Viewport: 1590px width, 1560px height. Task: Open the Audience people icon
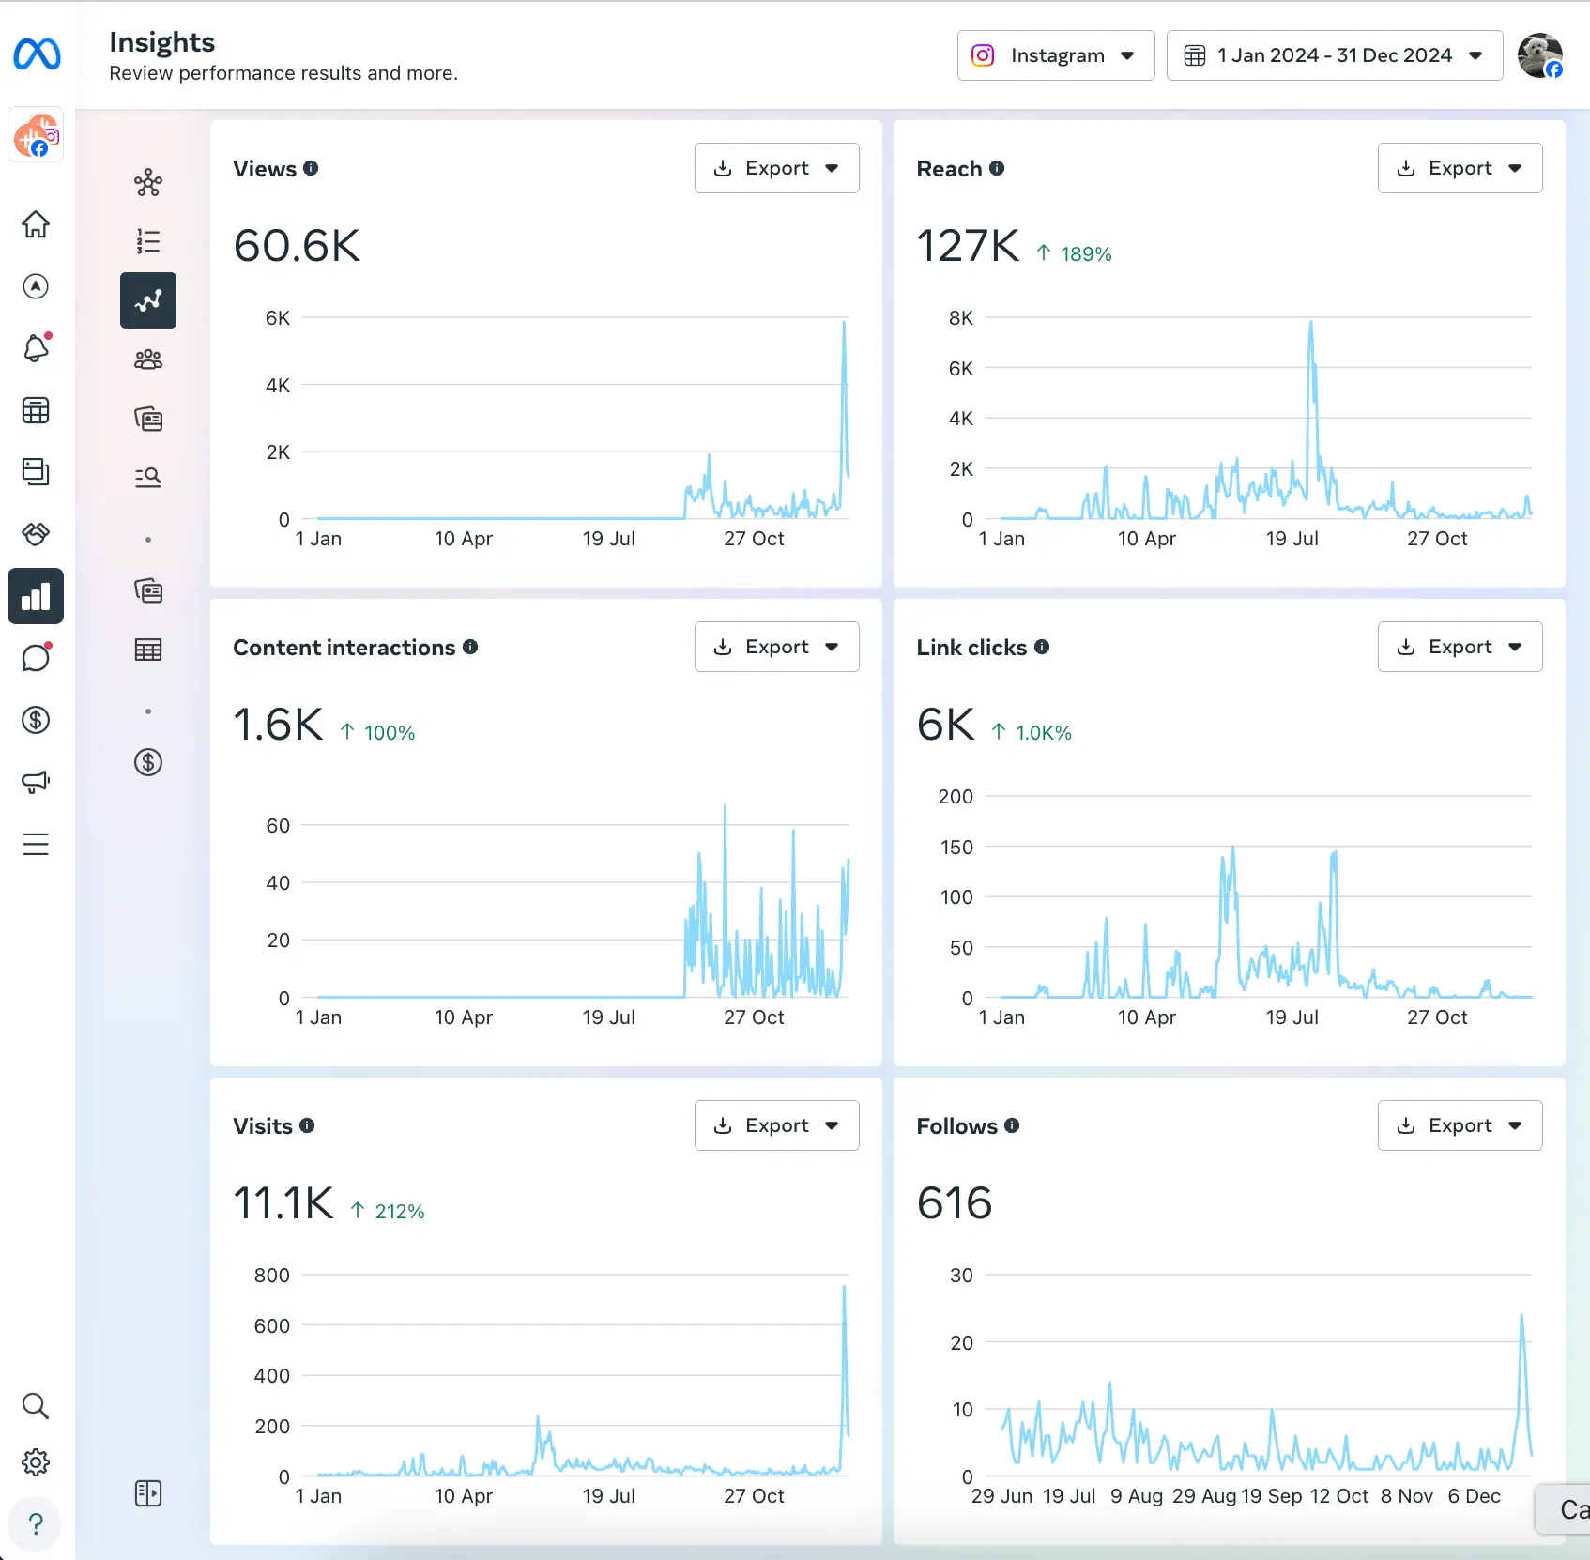coord(148,359)
